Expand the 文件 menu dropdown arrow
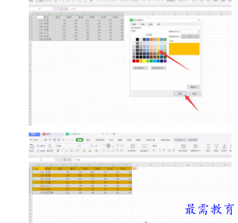The image size is (238, 223). (x=40, y=140)
